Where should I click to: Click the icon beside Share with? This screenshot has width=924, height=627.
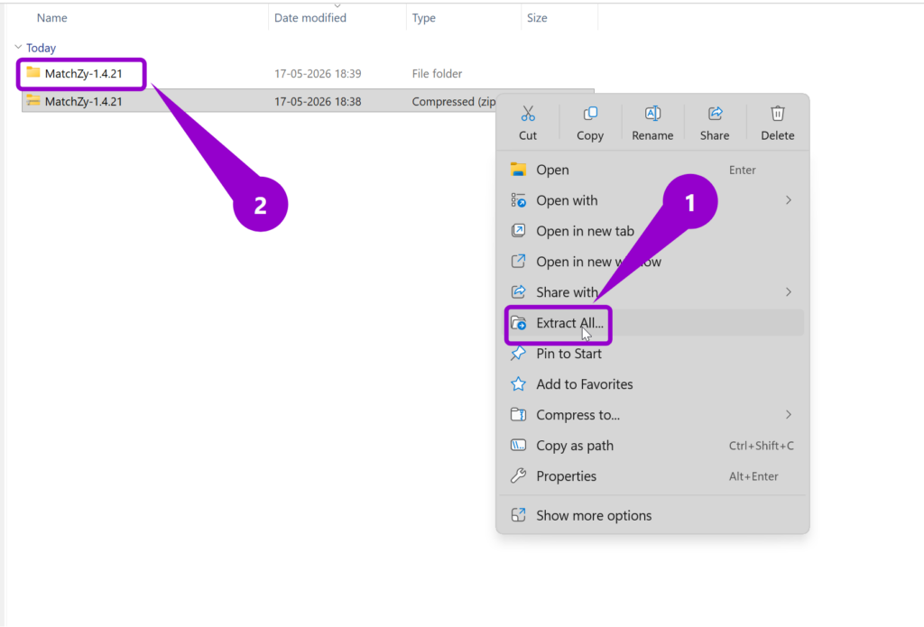click(518, 291)
